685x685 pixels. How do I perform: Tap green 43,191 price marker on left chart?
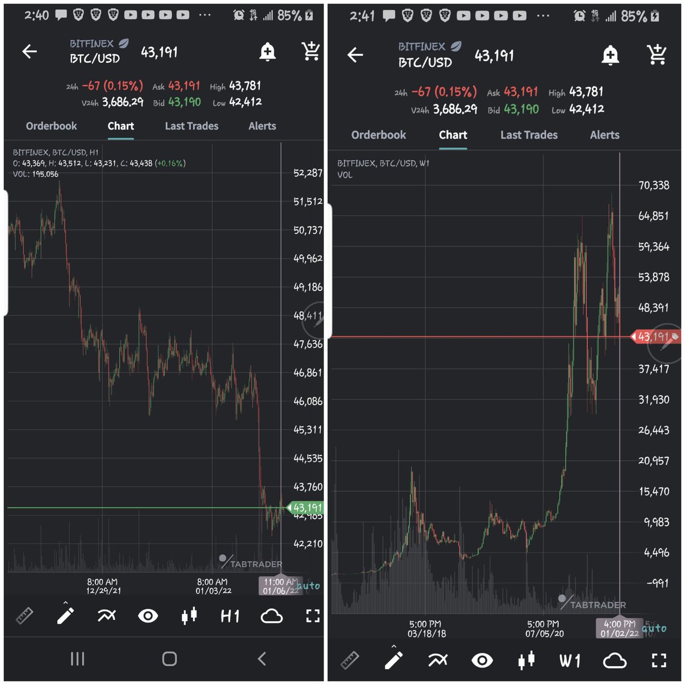pyautogui.click(x=305, y=507)
